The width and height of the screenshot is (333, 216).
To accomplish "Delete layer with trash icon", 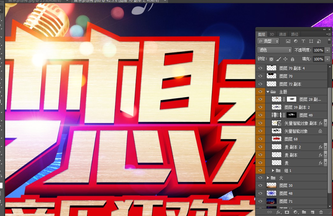I will (x=321, y=212).
